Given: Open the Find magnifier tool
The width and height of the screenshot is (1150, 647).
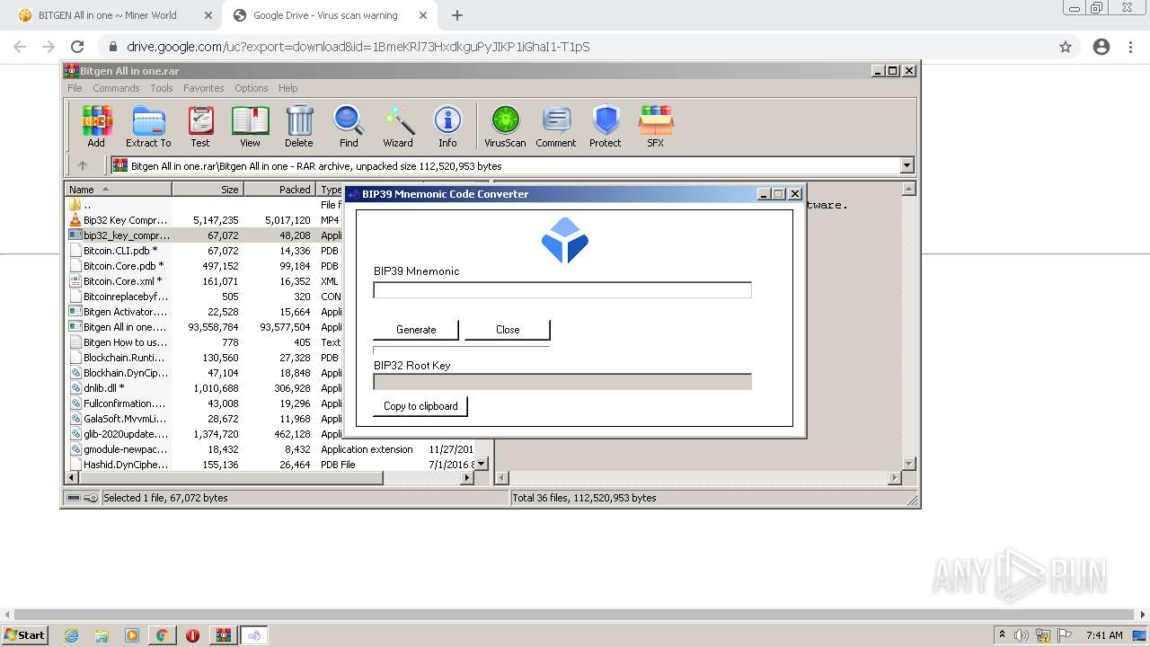Looking at the screenshot, I should pos(349,126).
